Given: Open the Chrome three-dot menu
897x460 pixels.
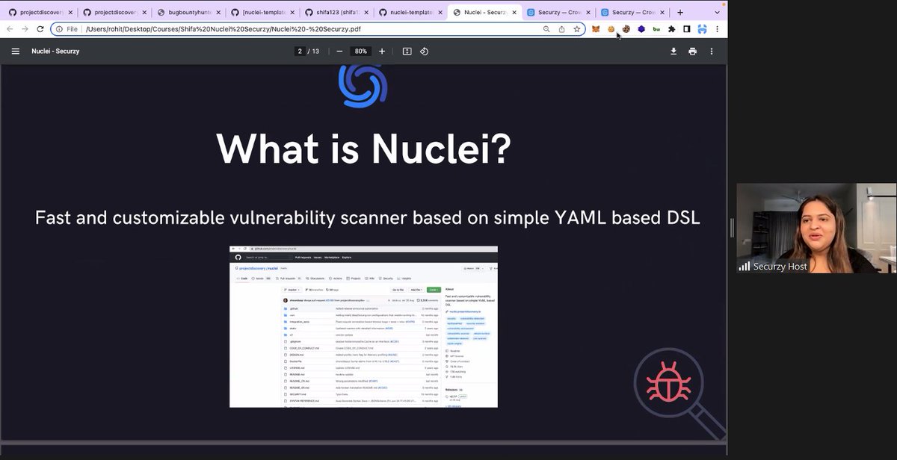Looking at the screenshot, I should [x=717, y=29].
